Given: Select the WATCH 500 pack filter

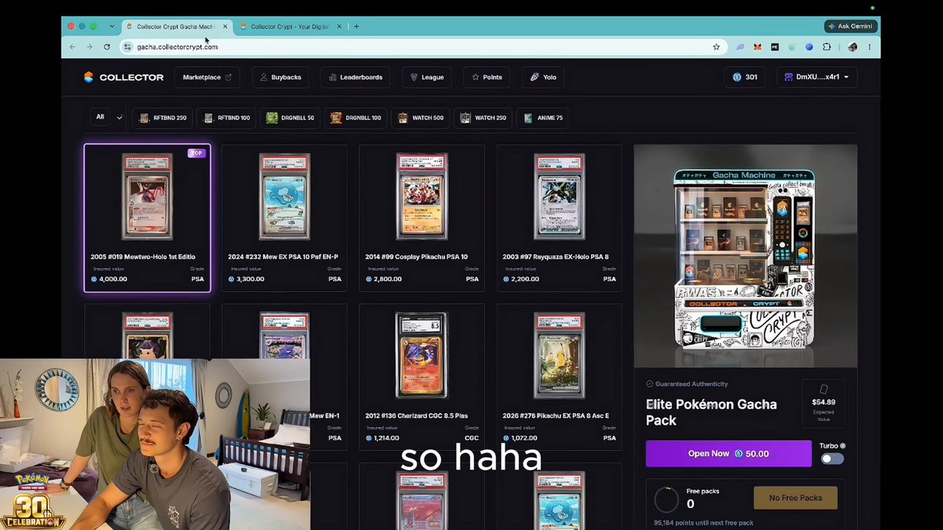Looking at the screenshot, I should pos(421,118).
